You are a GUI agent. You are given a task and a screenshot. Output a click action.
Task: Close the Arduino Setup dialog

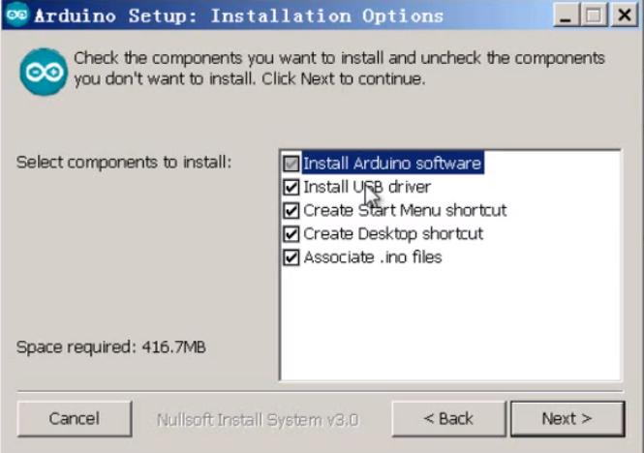pyautogui.click(x=625, y=15)
